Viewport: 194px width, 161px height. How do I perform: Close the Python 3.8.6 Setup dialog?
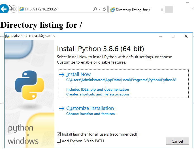(x=186, y=36)
